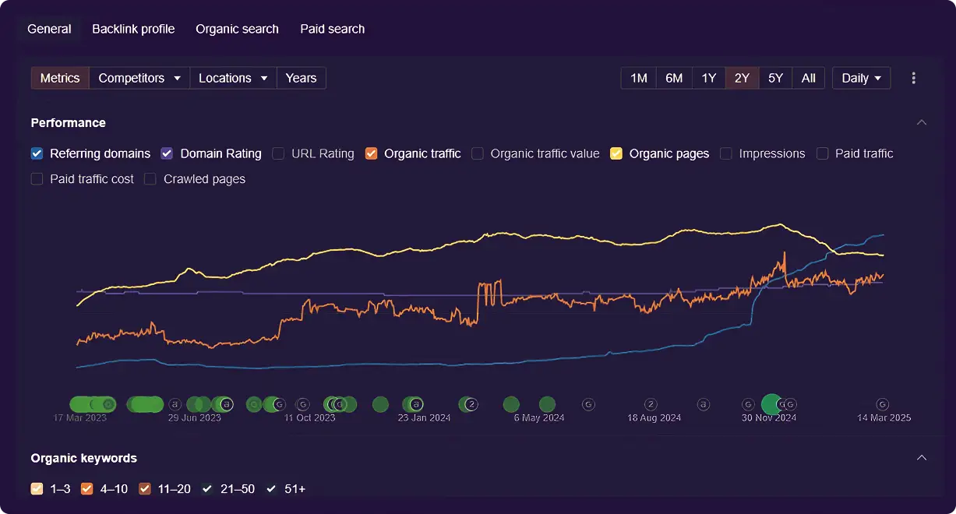This screenshot has height=514, width=956.
Task: Click the All time range button
Action: (808, 78)
